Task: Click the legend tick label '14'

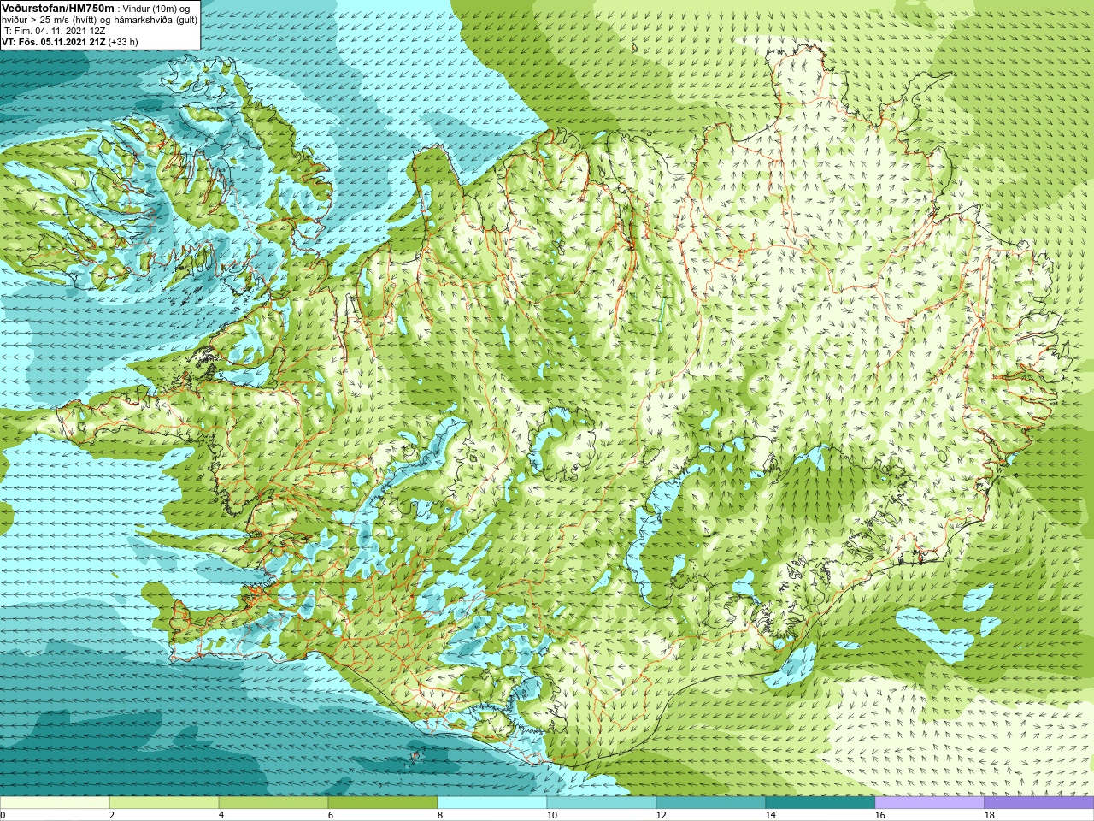Action: pos(770,815)
